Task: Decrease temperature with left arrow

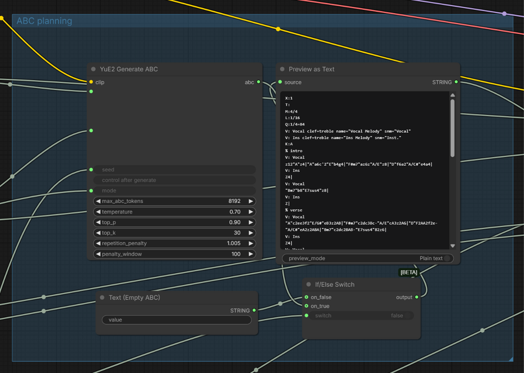Action: 98,212
